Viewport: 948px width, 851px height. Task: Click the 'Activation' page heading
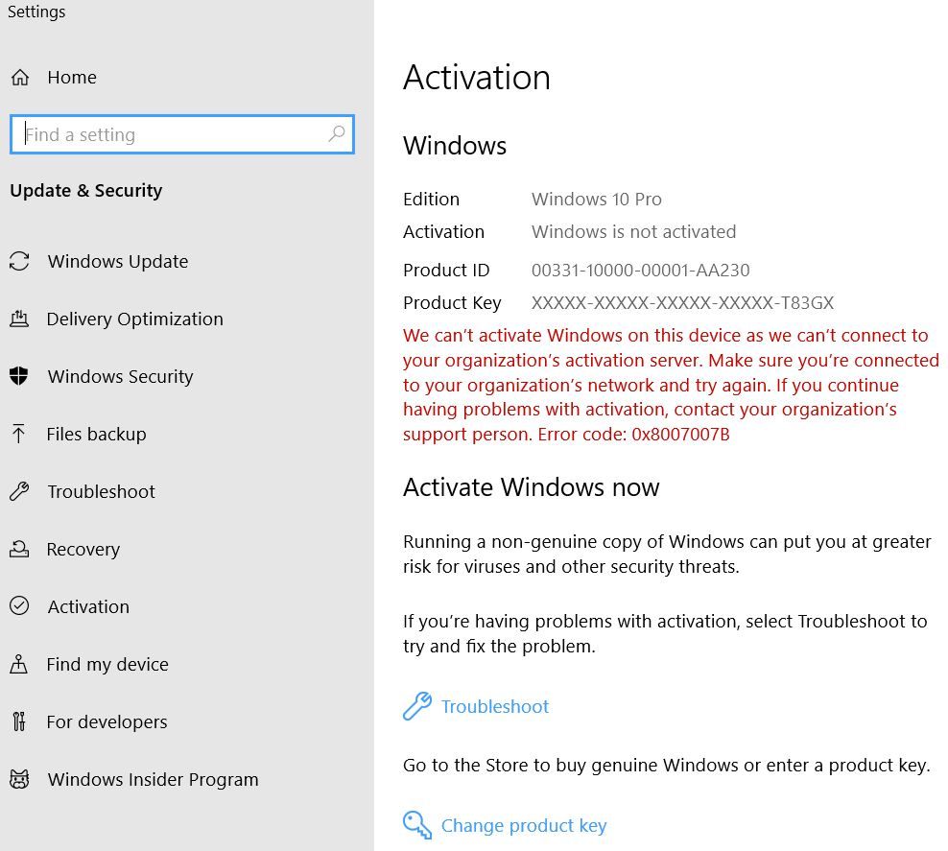[x=477, y=78]
